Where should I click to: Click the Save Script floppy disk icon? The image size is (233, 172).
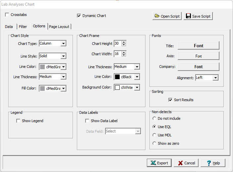(x=188, y=16)
